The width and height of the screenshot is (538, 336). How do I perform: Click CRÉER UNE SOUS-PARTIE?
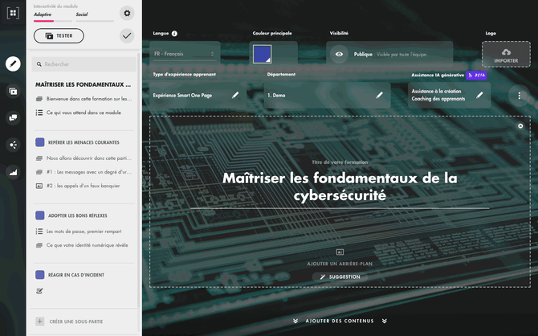click(x=76, y=322)
